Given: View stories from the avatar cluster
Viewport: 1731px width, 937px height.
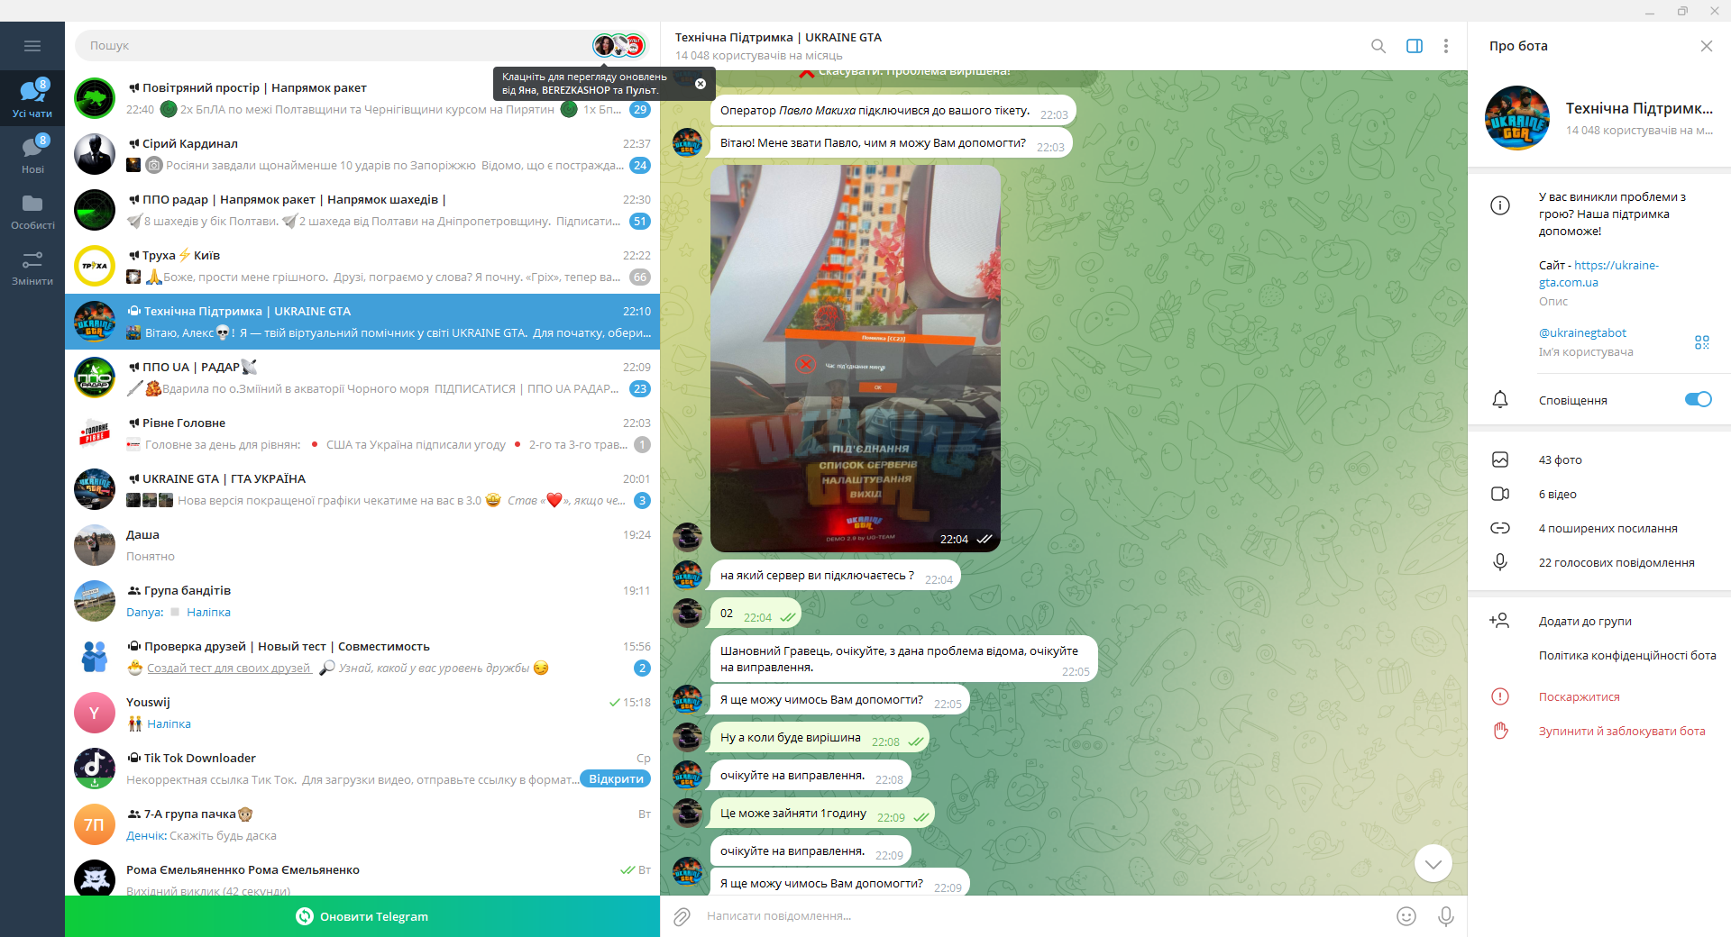Looking at the screenshot, I should 619,45.
